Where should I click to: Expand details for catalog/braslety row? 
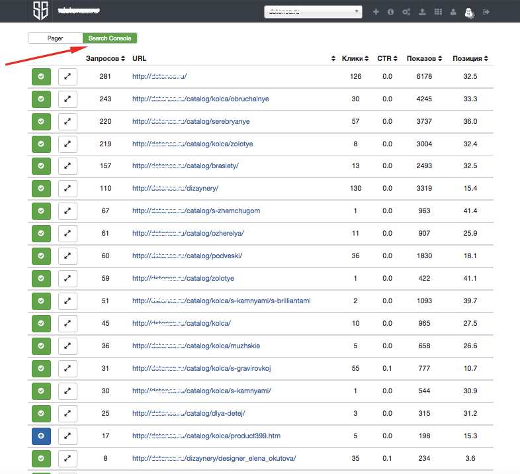pyautogui.click(x=67, y=166)
